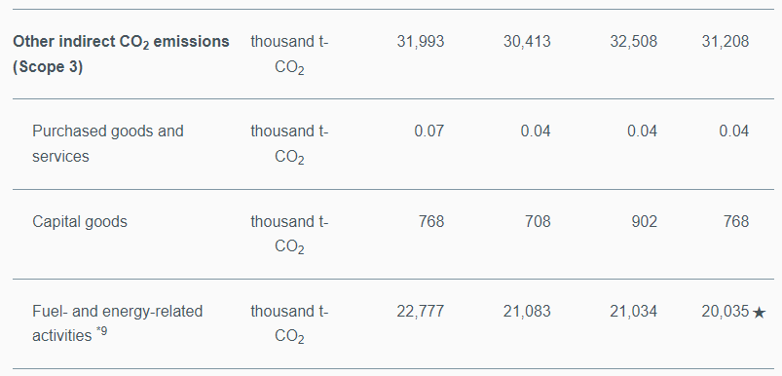Select the fuel-related value 21,083
The height and width of the screenshot is (376, 782).
[x=527, y=312]
